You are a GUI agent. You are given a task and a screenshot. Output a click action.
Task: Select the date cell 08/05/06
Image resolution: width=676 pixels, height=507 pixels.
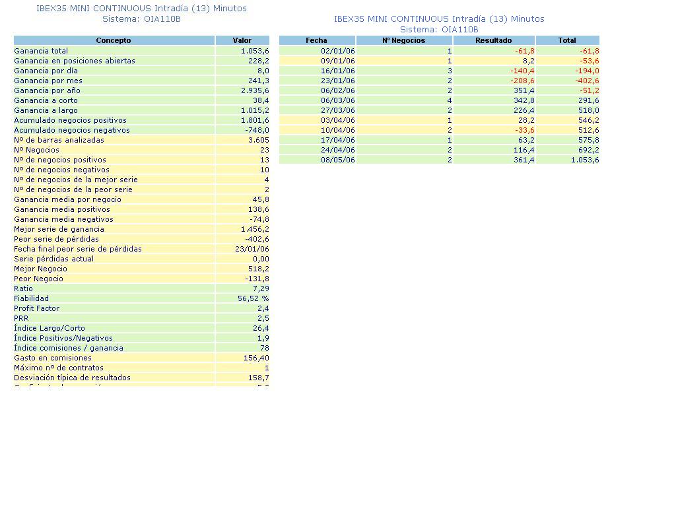point(338,160)
